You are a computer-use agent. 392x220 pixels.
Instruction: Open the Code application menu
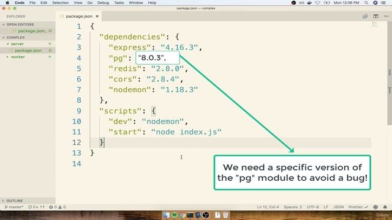[19, 2]
